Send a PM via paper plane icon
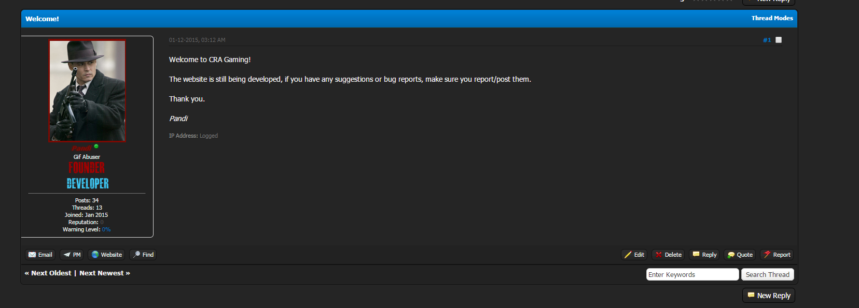Screen dimensions: 859x308 (67, 255)
